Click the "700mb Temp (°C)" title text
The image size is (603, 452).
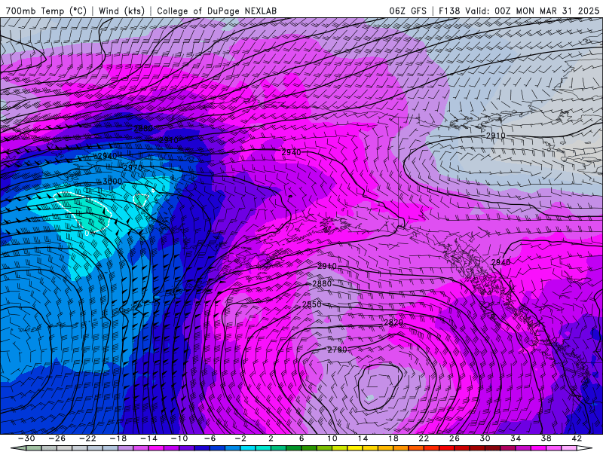click(46, 11)
